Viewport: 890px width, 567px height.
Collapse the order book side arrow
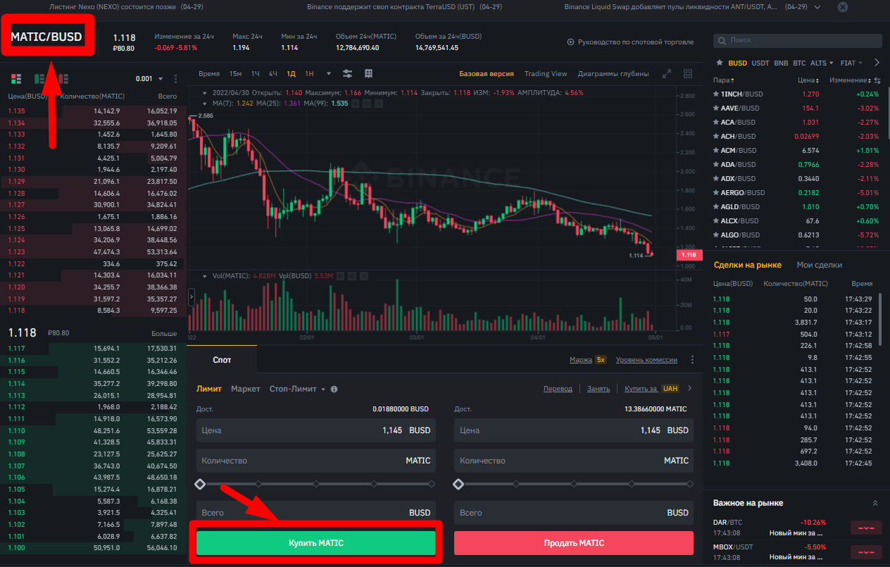[191, 297]
